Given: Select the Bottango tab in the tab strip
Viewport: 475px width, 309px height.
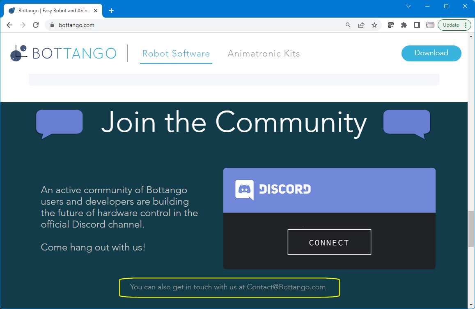Looking at the screenshot, I should click(53, 11).
